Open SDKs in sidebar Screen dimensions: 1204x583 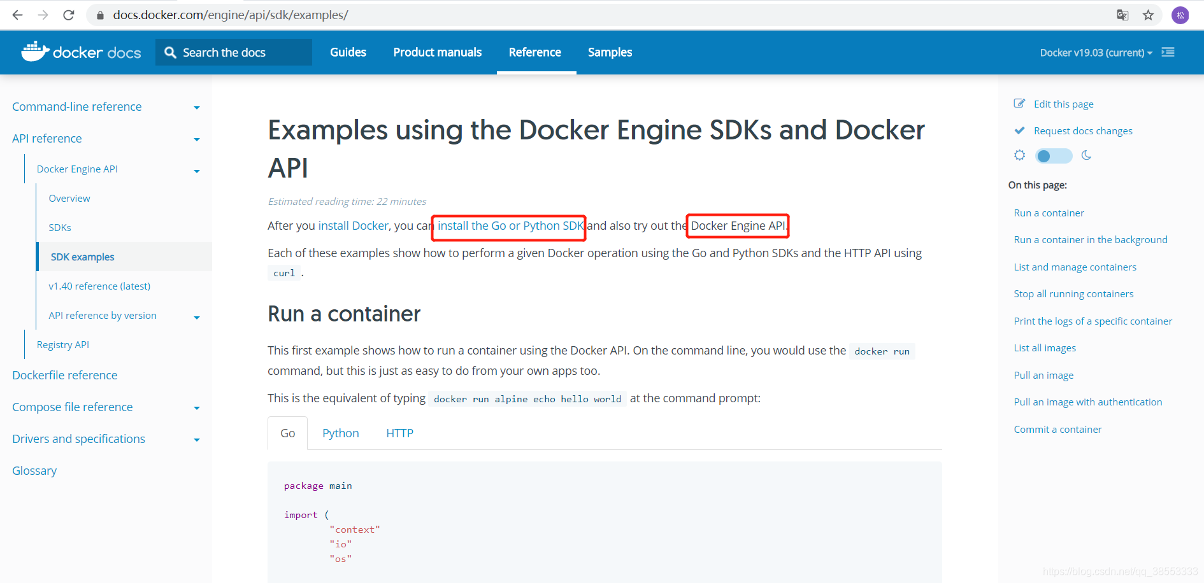click(x=60, y=227)
